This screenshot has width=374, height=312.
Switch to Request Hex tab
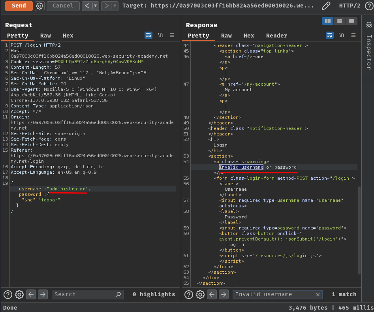point(68,36)
